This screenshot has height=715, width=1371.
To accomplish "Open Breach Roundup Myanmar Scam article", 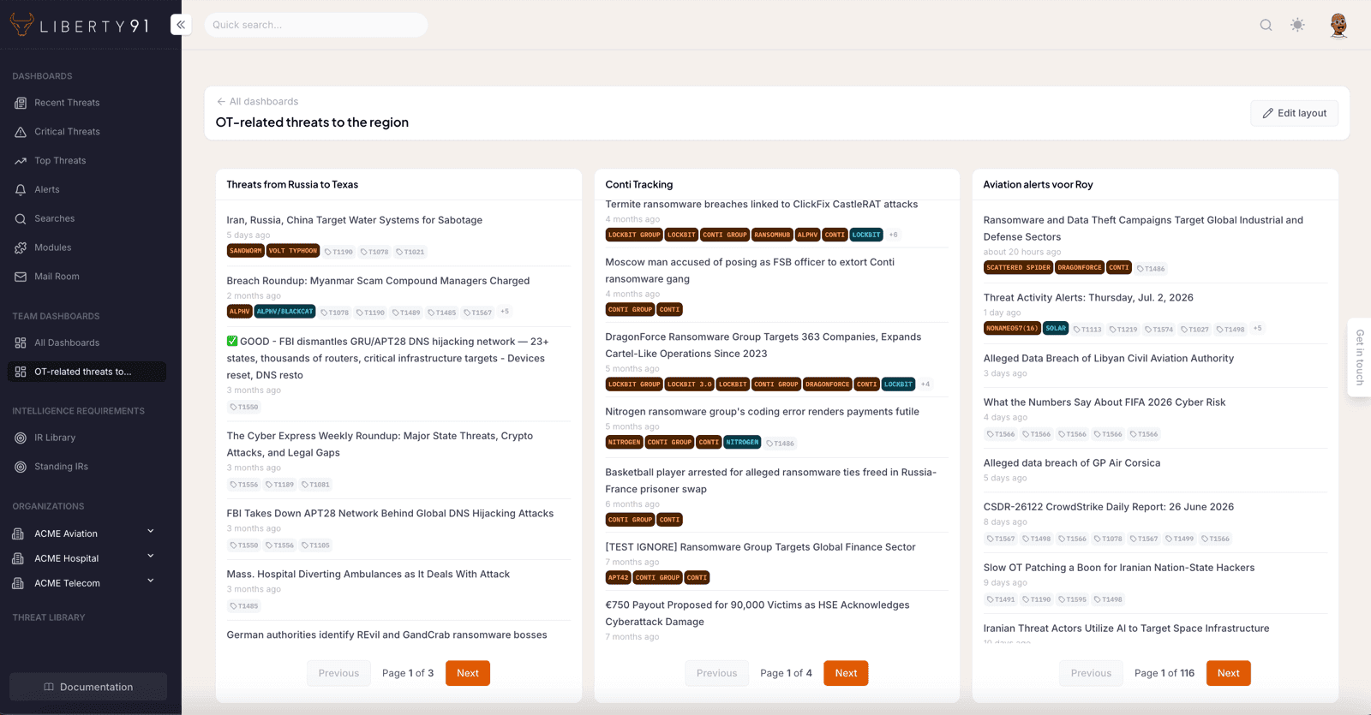I will pyautogui.click(x=378, y=281).
